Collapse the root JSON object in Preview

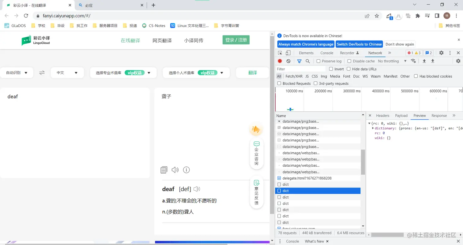point(369,123)
